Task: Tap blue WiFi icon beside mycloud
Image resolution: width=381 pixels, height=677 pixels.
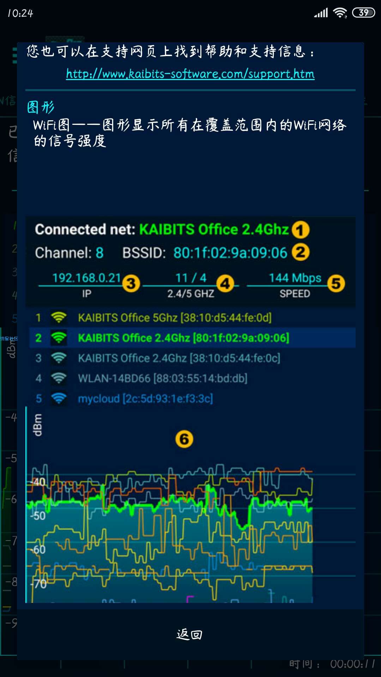Action: (x=59, y=399)
